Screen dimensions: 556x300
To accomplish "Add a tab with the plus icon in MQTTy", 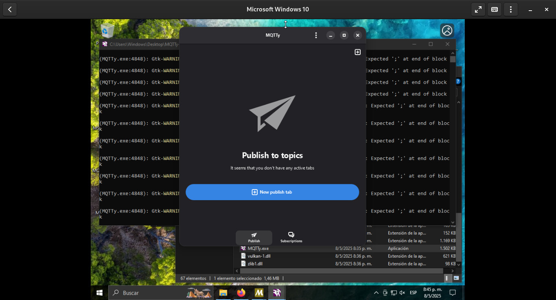I will coord(357,52).
